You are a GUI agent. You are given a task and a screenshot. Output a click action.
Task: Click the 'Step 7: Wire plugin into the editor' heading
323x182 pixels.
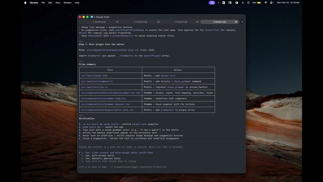(x=101, y=44)
